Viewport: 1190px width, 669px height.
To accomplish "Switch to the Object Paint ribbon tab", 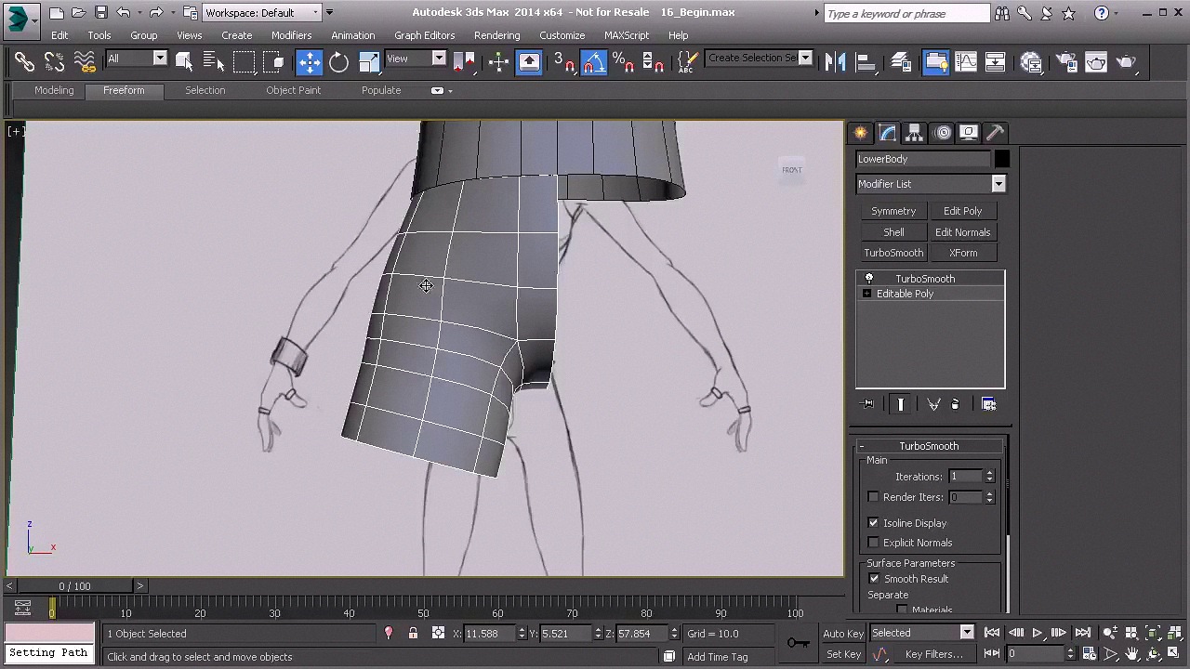I will pos(293,90).
